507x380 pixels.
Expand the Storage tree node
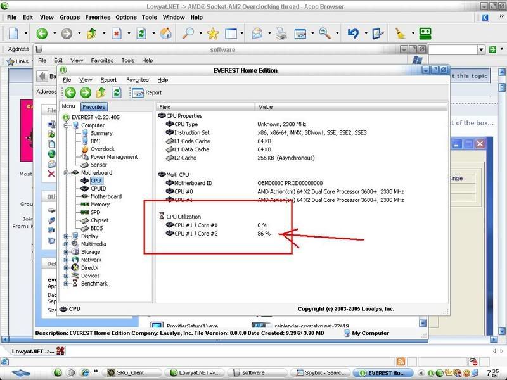click(67, 252)
